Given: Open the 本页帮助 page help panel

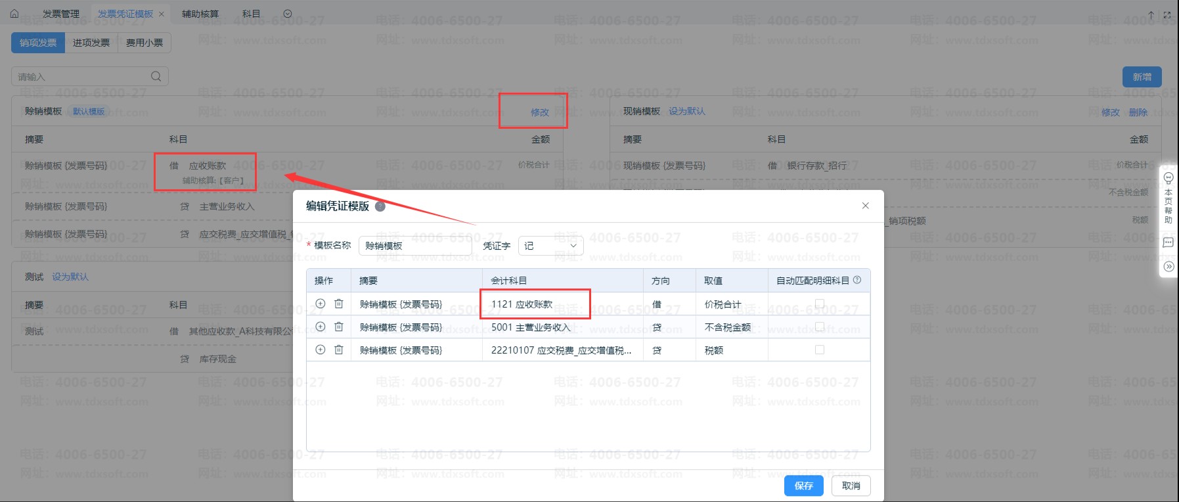Looking at the screenshot, I should tap(1168, 197).
